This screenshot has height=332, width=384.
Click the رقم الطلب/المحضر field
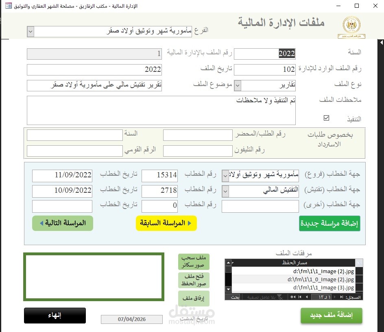click(x=198, y=135)
